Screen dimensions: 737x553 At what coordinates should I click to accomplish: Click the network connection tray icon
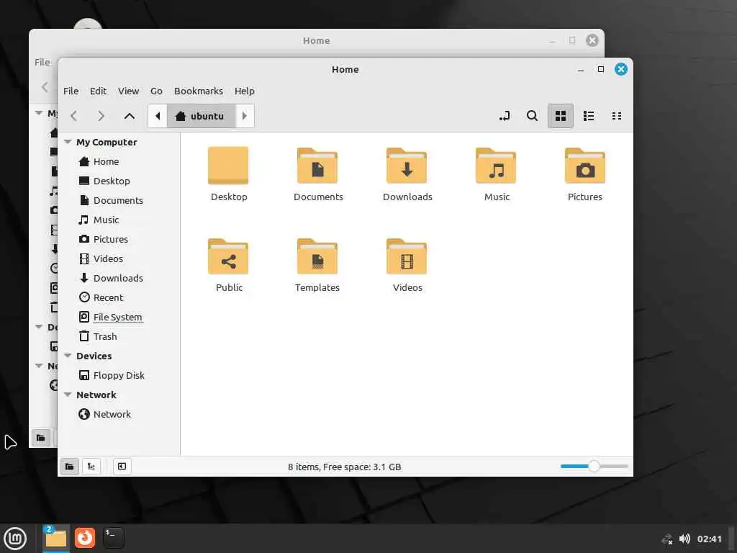coord(667,539)
